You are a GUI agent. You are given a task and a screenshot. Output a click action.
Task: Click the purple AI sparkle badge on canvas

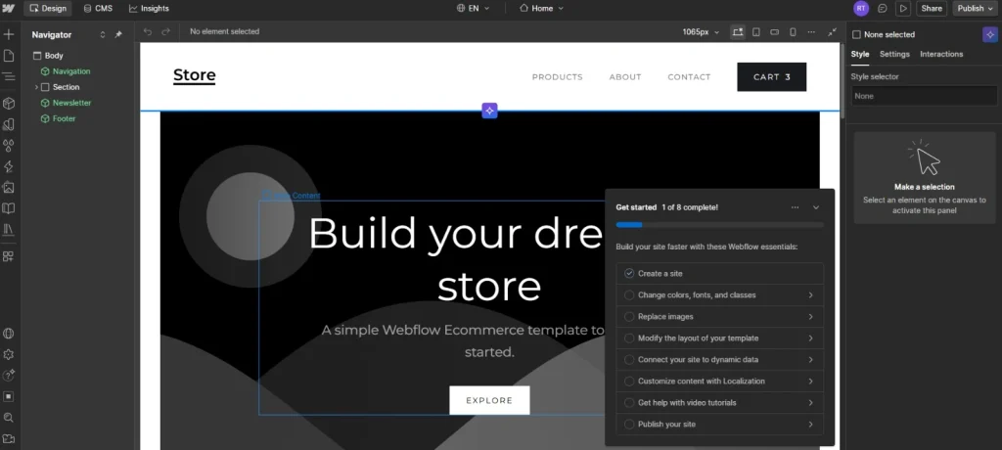[x=489, y=111]
